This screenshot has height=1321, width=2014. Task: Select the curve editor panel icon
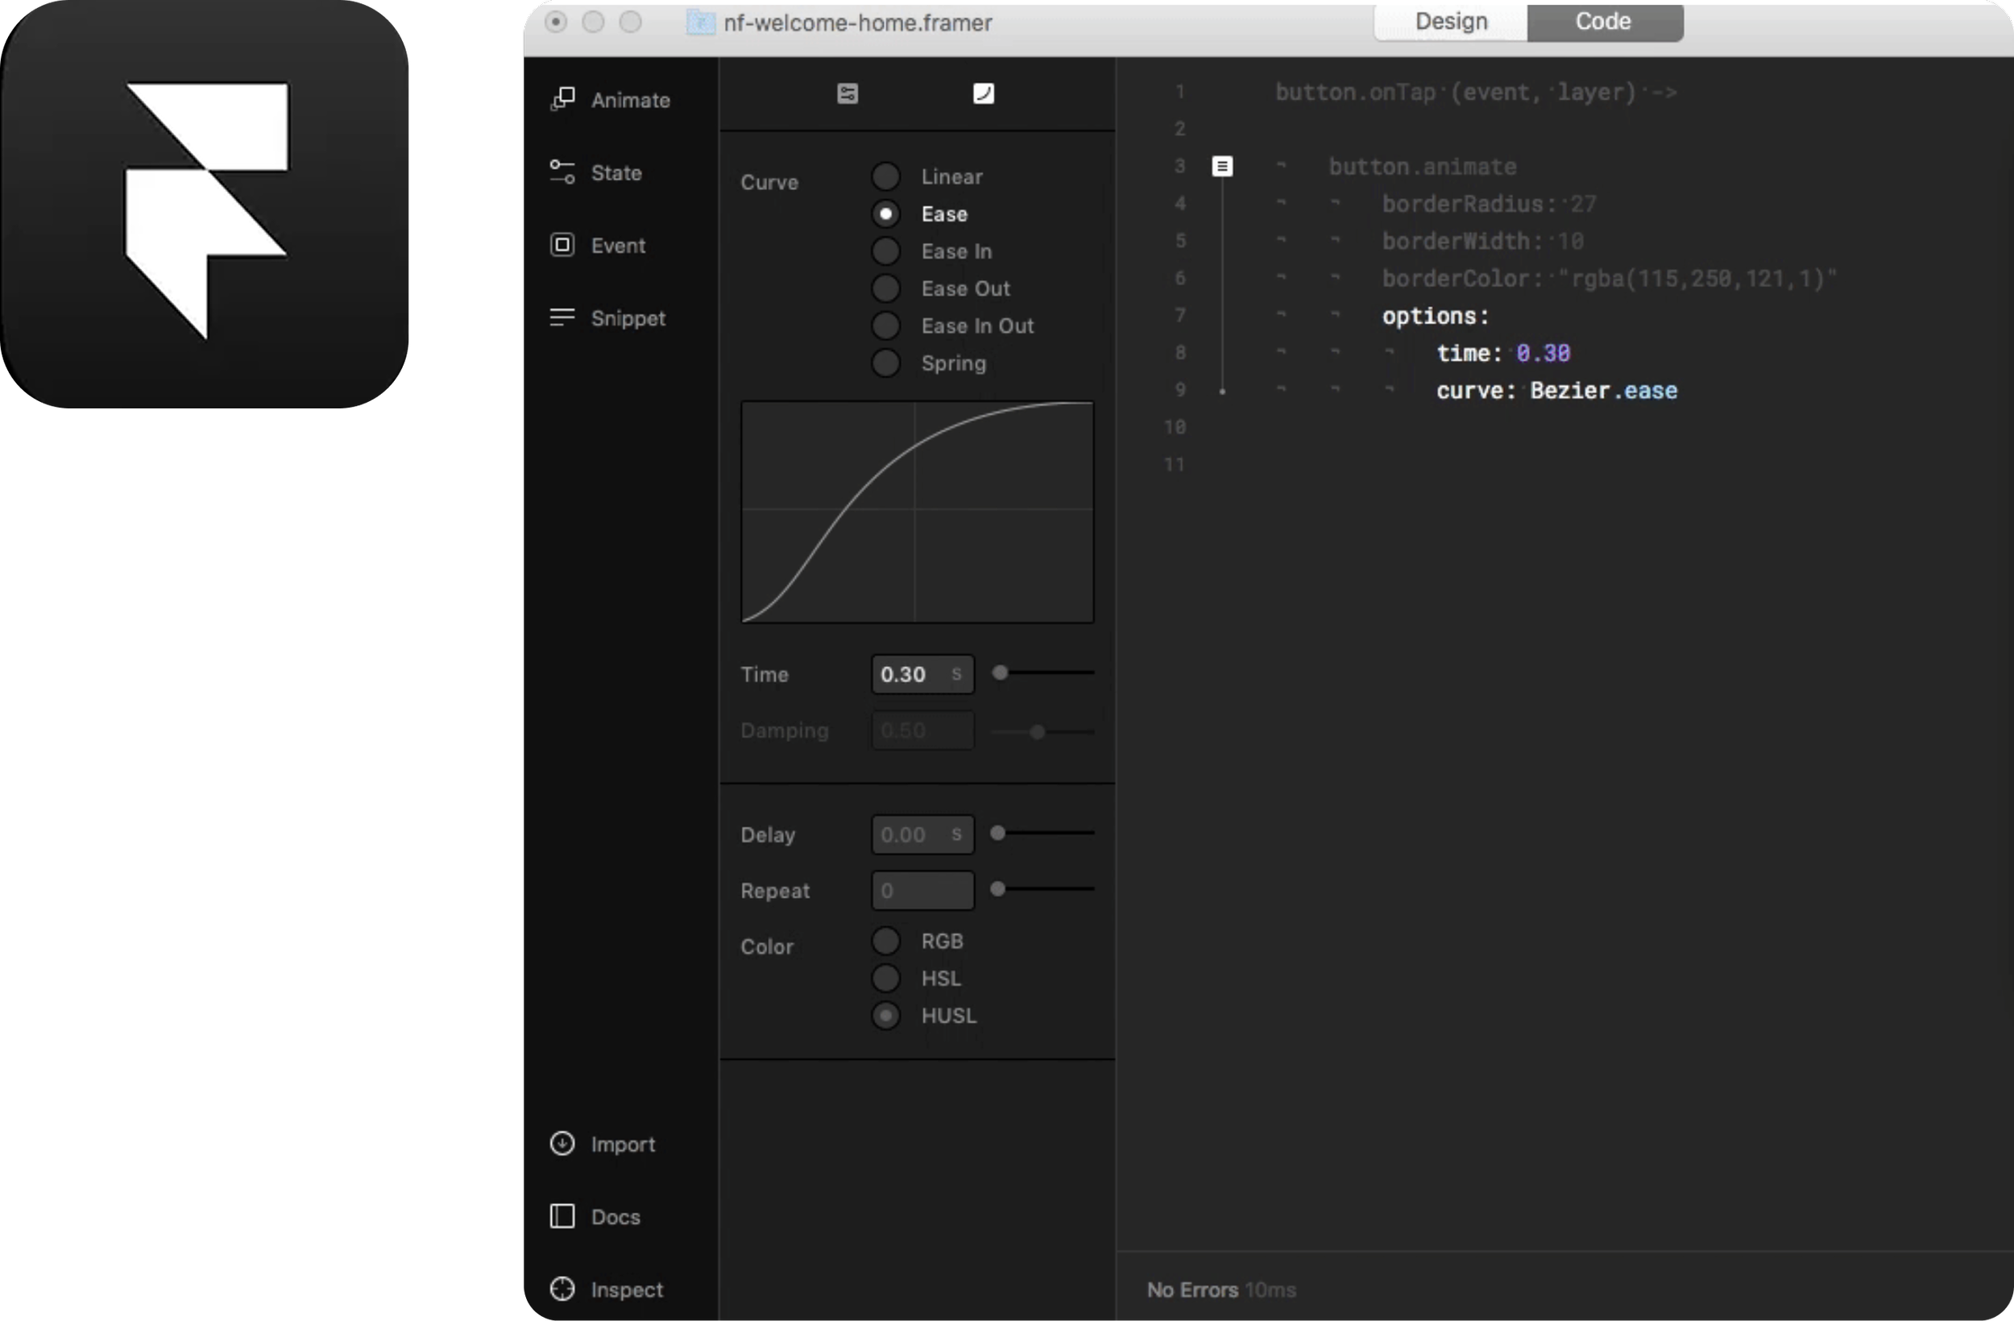(x=984, y=93)
